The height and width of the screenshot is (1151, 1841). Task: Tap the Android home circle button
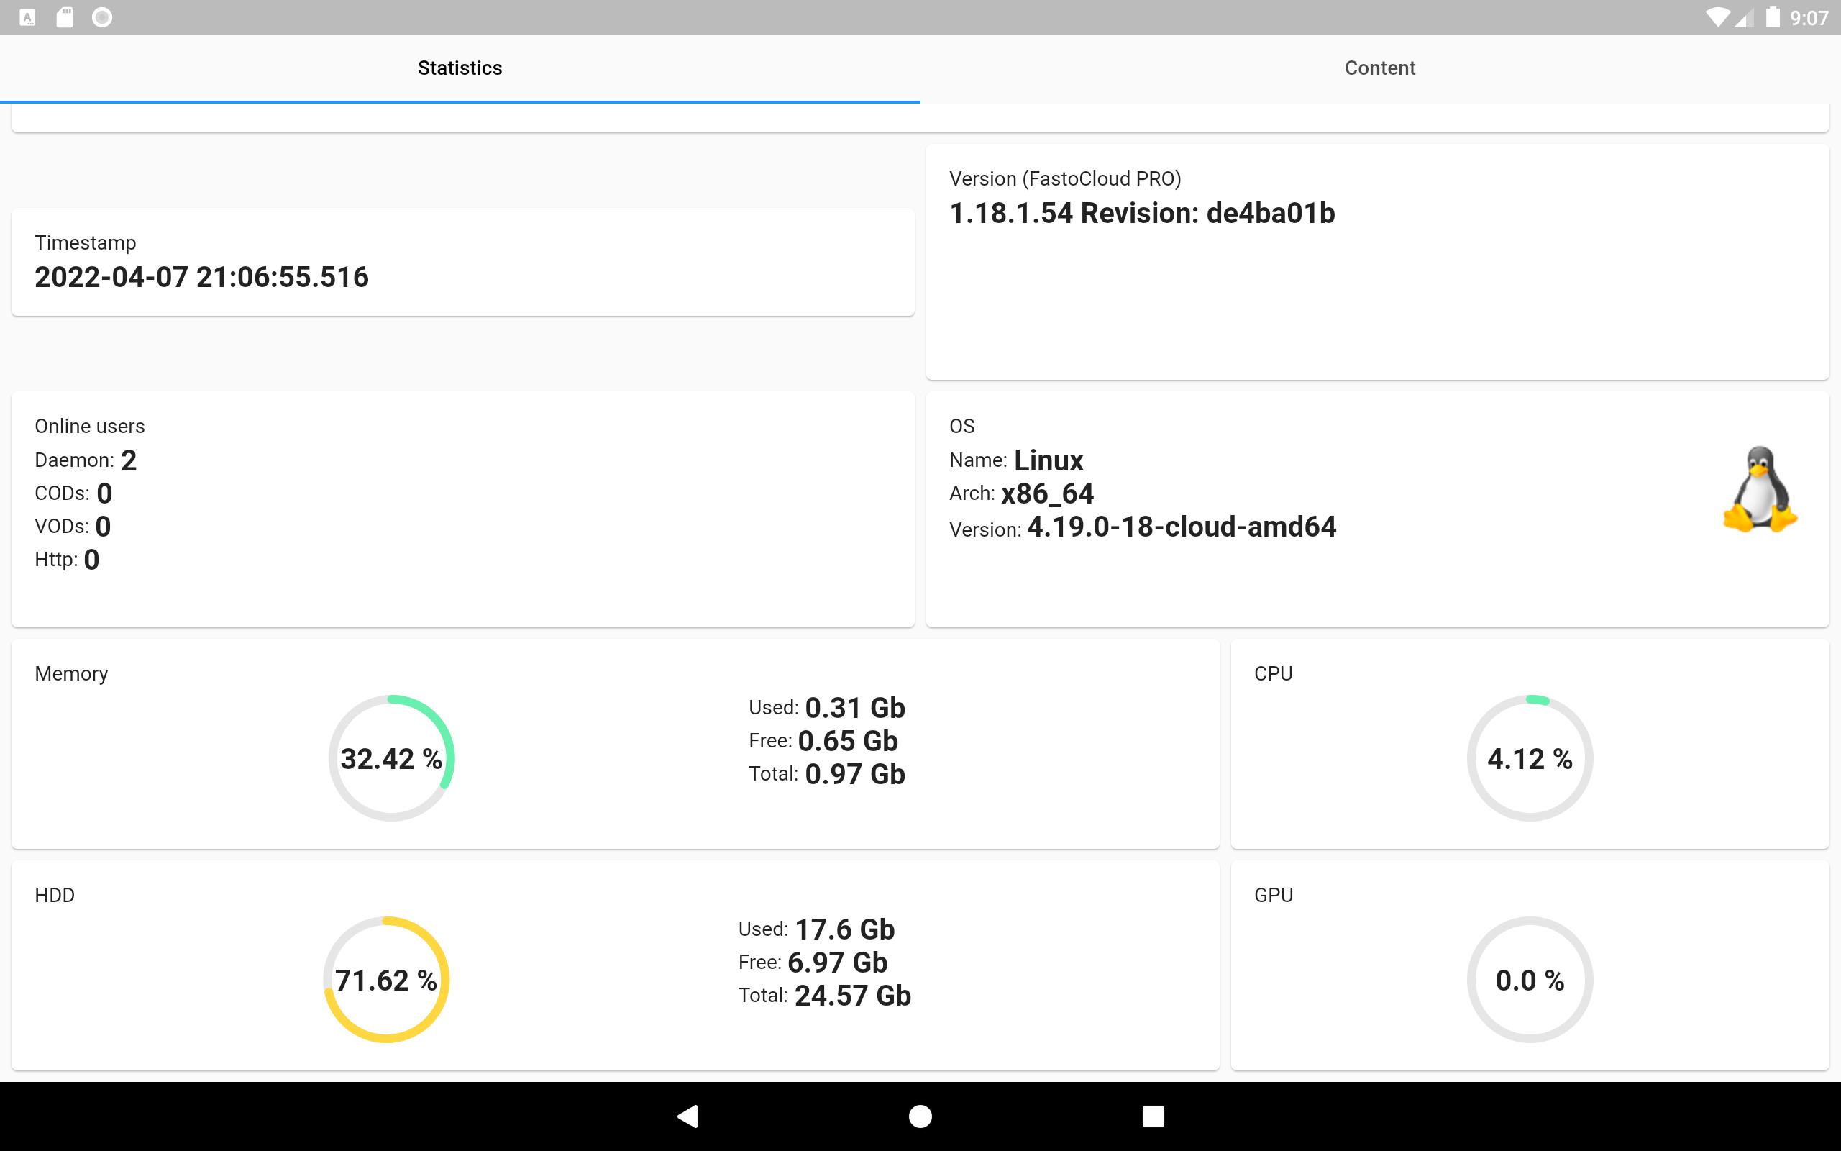pyautogui.click(x=920, y=1116)
